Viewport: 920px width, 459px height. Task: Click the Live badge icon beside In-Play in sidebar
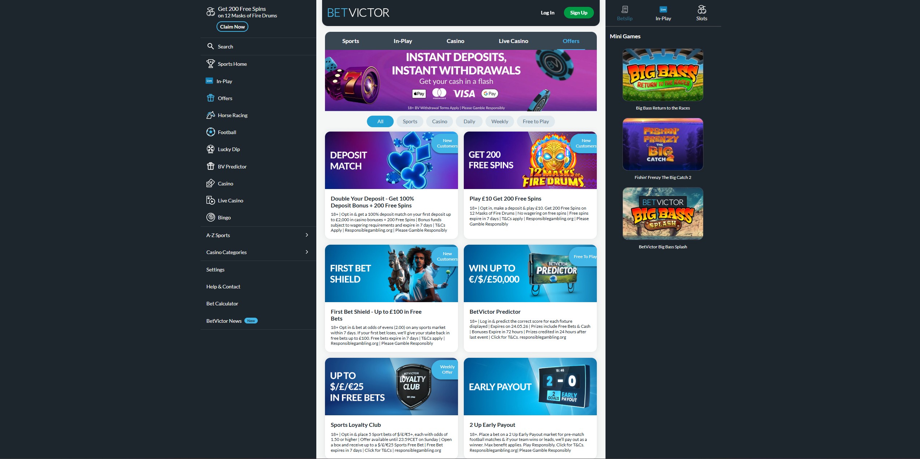[209, 81]
